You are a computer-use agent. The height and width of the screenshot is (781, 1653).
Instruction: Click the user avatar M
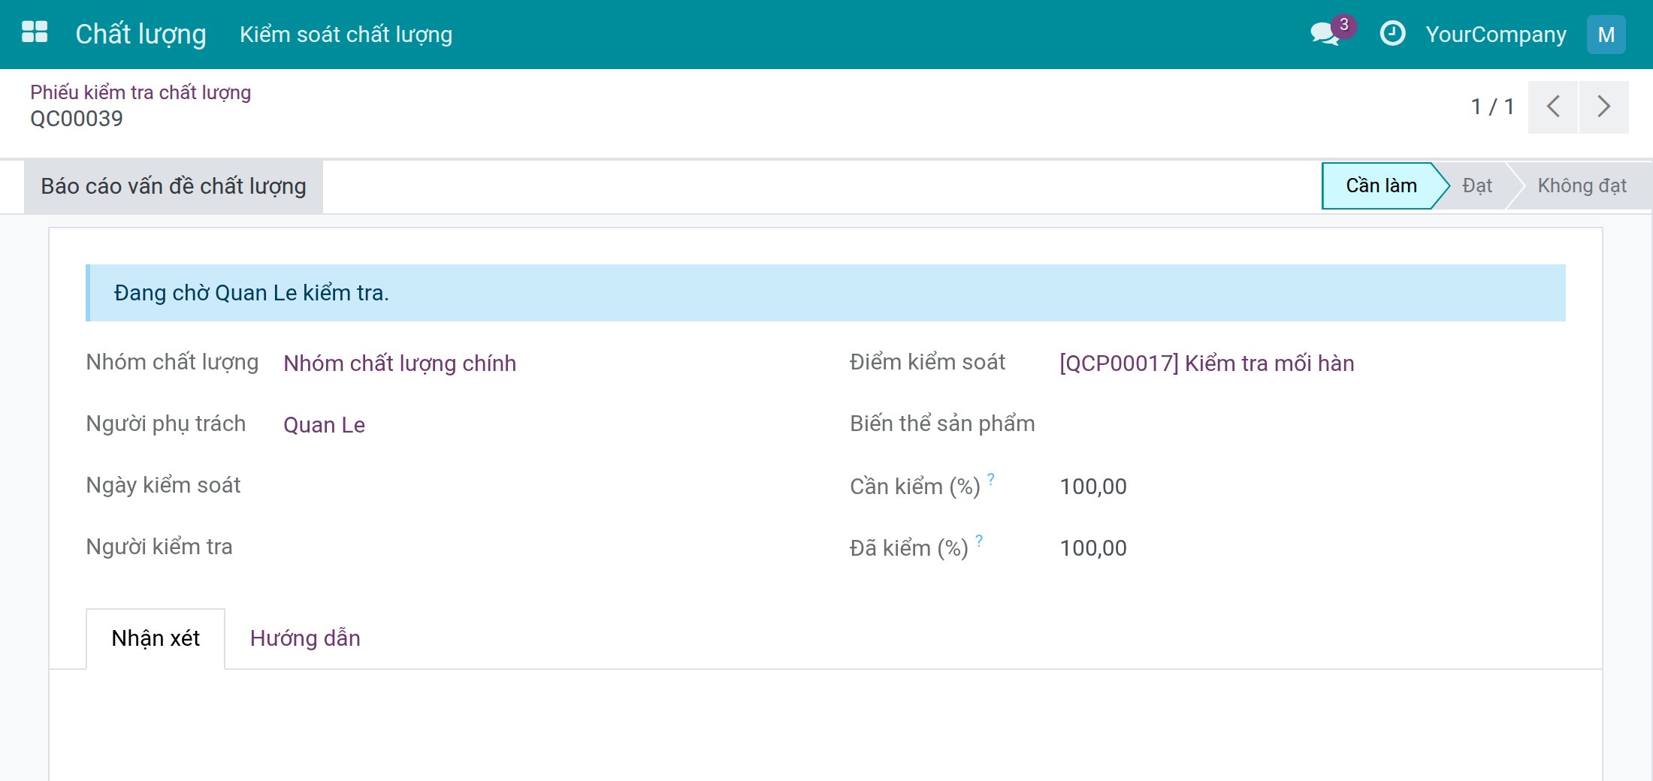click(1606, 35)
